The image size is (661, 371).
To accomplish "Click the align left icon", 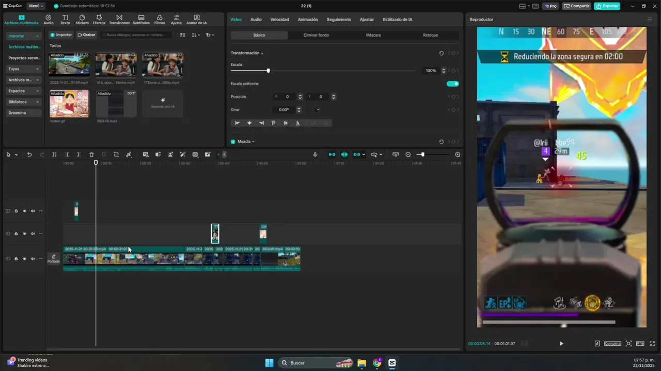I will click(x=237, y=123).
